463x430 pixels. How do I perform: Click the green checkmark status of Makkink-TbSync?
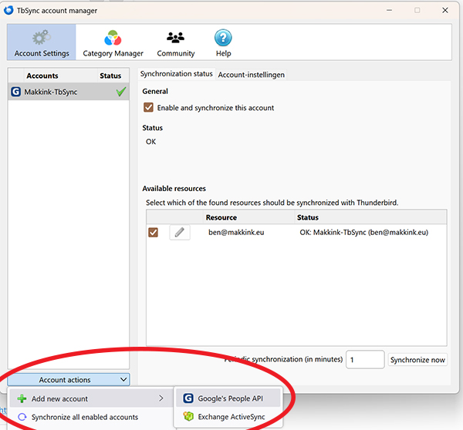pyautogui.click(x=121, y=92)
